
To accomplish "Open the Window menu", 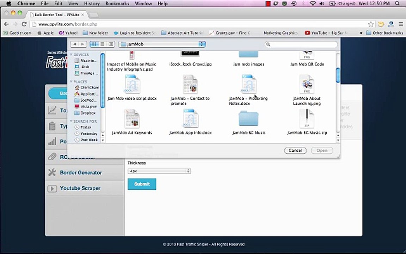I will pyautogui.click(x=143, y=4).
